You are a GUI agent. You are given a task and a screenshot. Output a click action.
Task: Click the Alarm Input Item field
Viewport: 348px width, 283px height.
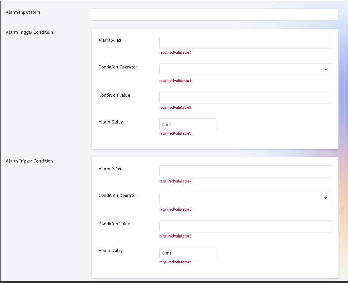[x=215, y=15]
